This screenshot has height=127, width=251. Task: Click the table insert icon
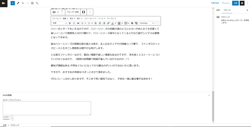coord(126,23)
